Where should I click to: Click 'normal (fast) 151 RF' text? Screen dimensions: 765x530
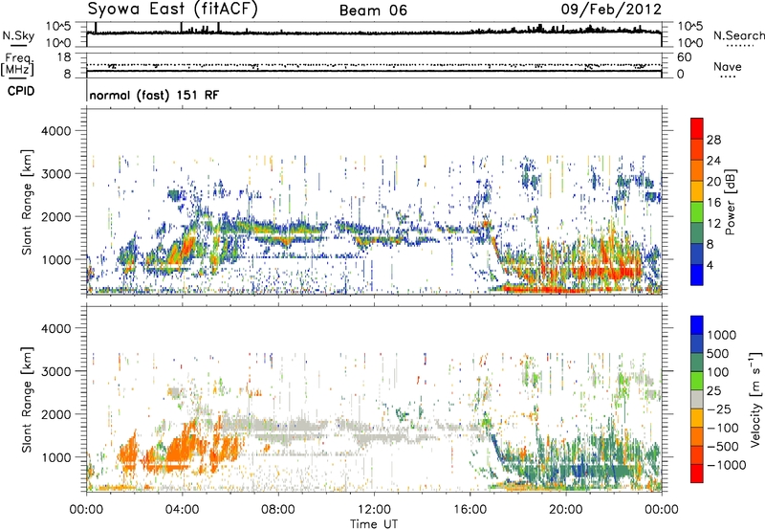(x=154, y=95)
